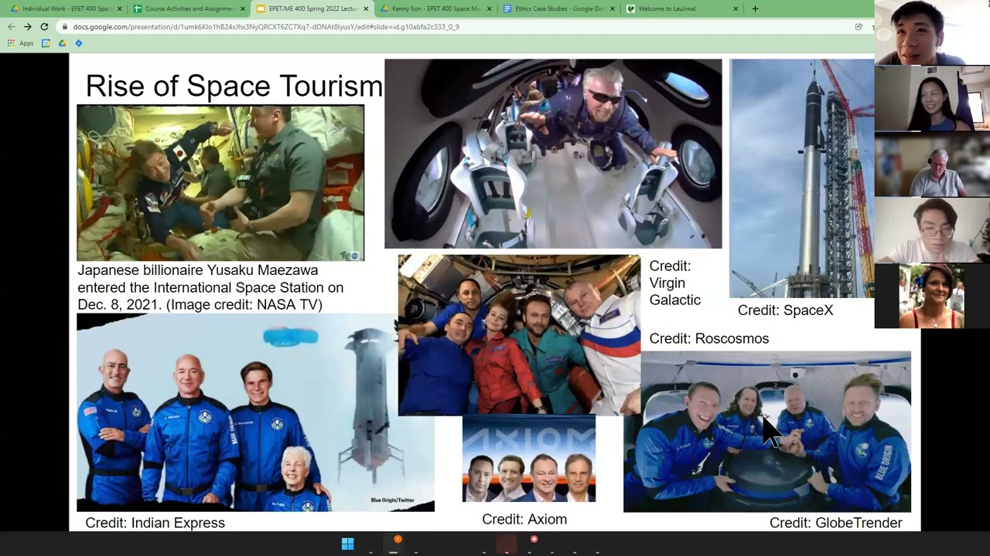990x556 pixels.
Task: Select the video of person in white shirt
Action: coord(932,231)
